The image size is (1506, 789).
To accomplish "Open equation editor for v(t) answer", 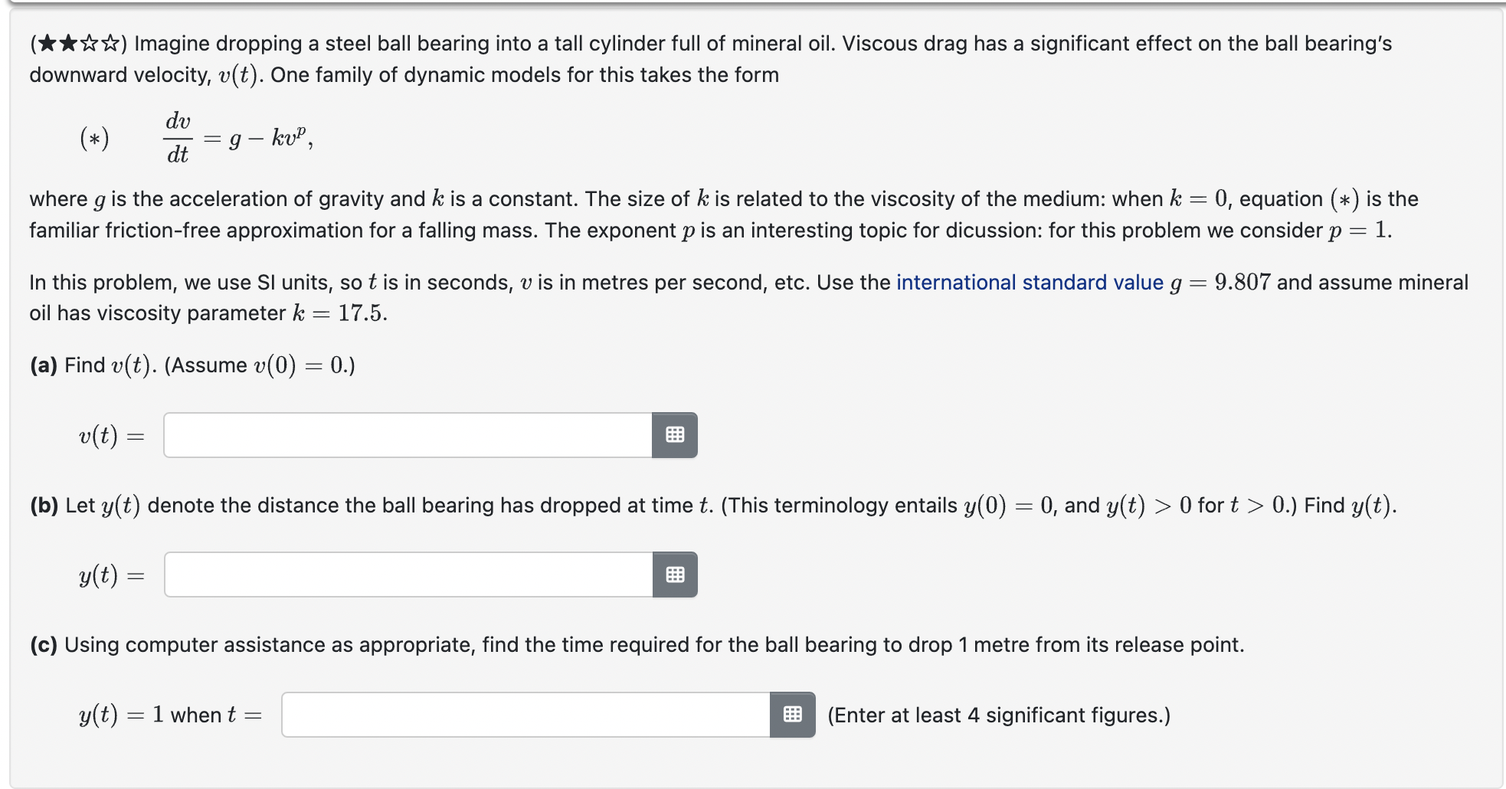I will click(675, 435).
